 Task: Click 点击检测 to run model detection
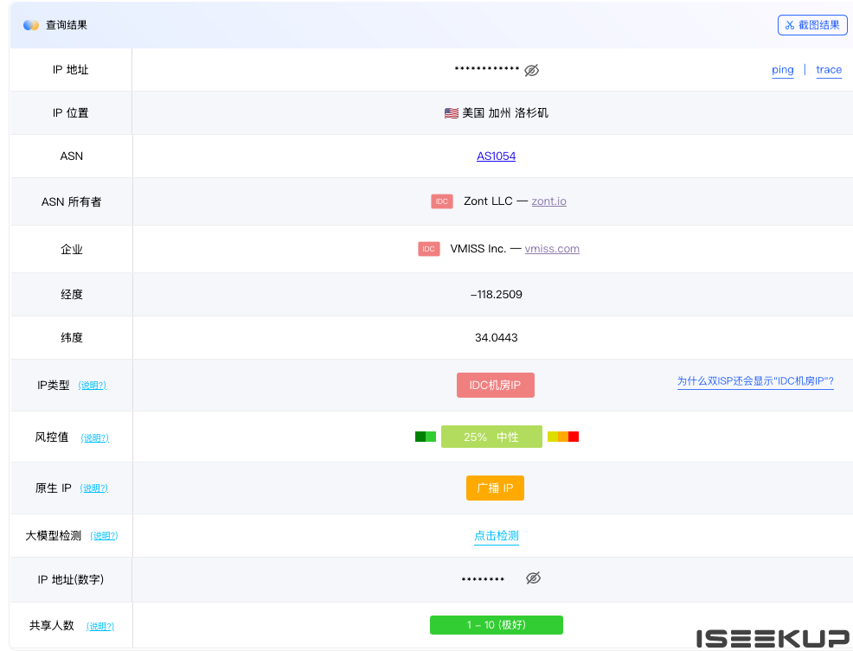tap(496, 536)
